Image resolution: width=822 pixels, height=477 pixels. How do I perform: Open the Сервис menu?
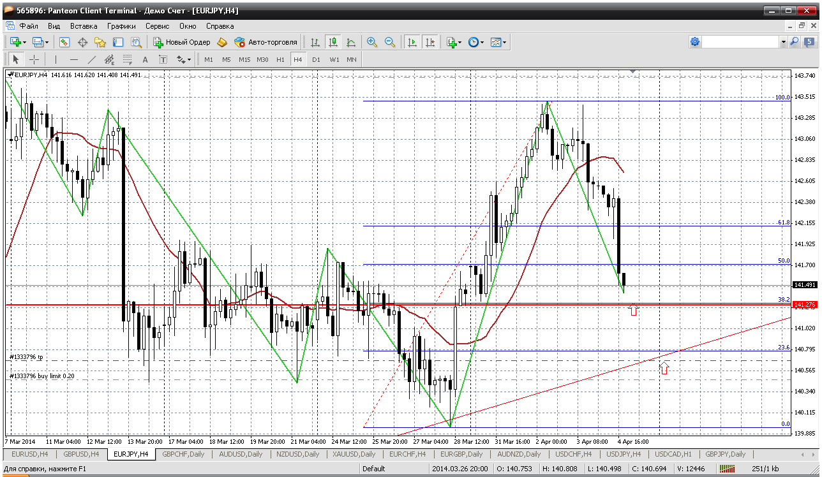[x=157, y=26]
